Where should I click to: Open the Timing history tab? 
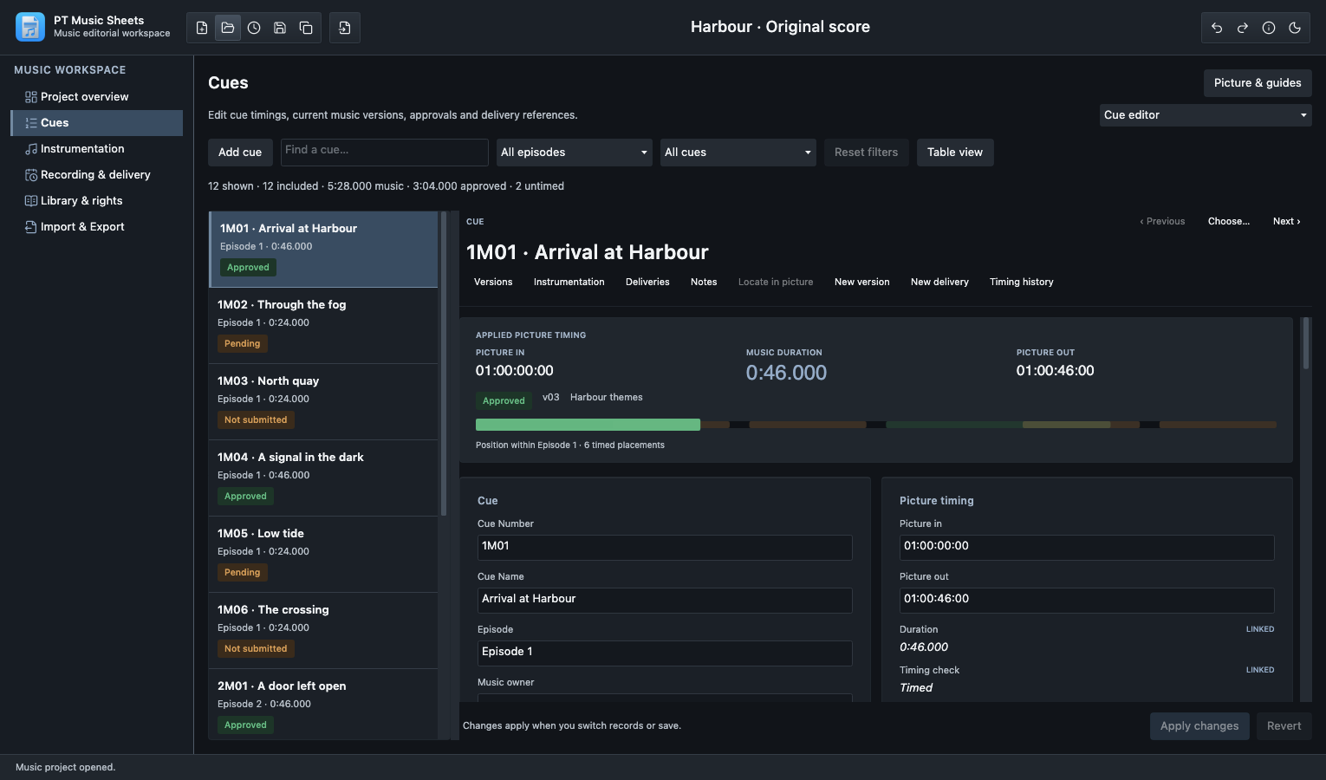(x=1022, y=283)
